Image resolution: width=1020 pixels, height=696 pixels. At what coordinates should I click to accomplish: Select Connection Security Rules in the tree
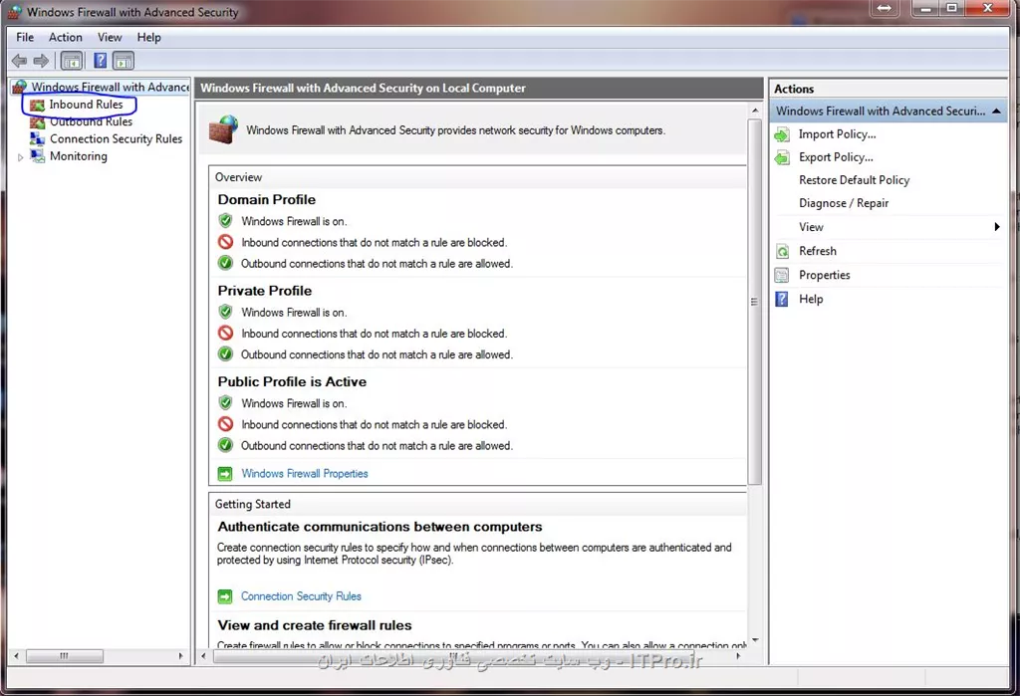116,138
